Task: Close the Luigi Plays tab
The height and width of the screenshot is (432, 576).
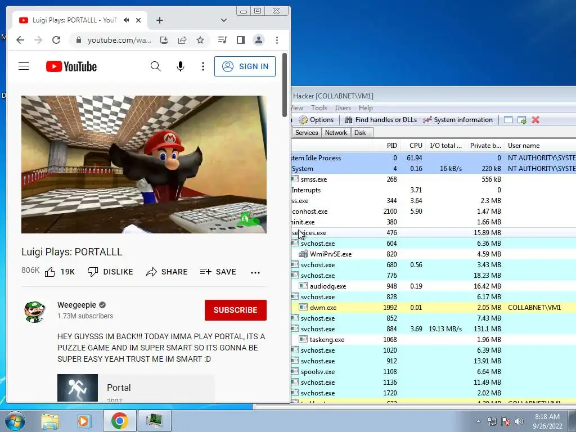Action: tap(138, 20)
